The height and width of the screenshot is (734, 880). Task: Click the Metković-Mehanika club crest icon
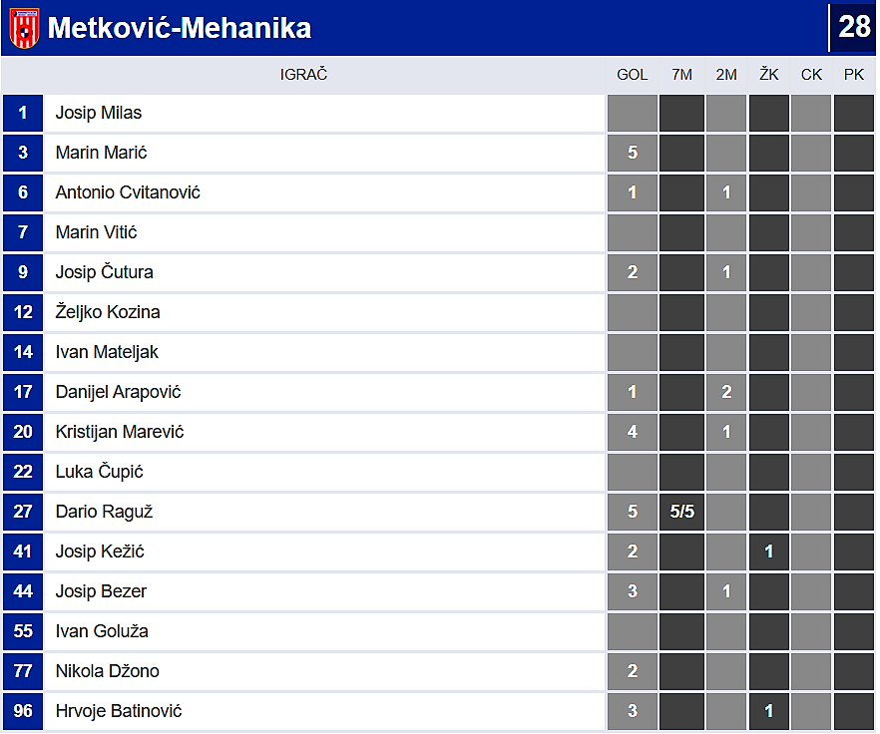25,28
